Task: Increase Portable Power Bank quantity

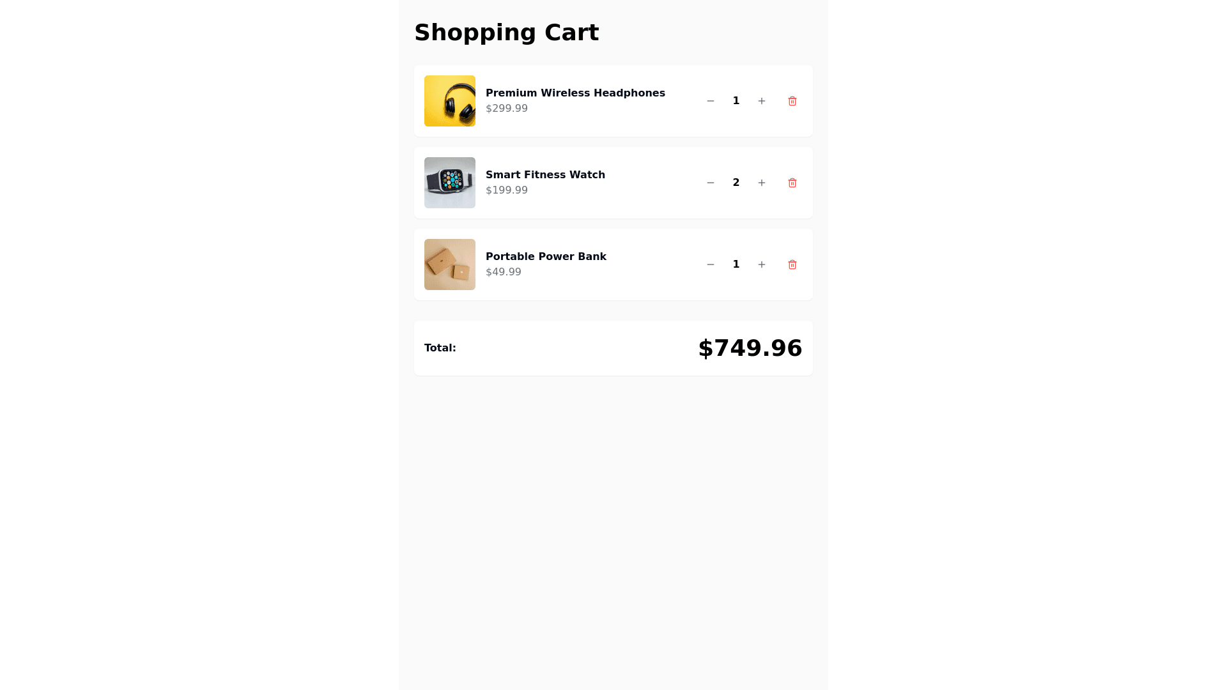Action: tap(762, 264)
